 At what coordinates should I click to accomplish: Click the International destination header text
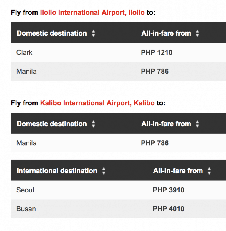pyautogui.click(x=57, y=171)
